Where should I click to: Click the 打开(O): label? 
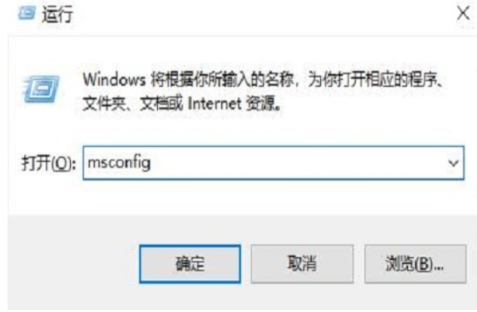[48, 164]
